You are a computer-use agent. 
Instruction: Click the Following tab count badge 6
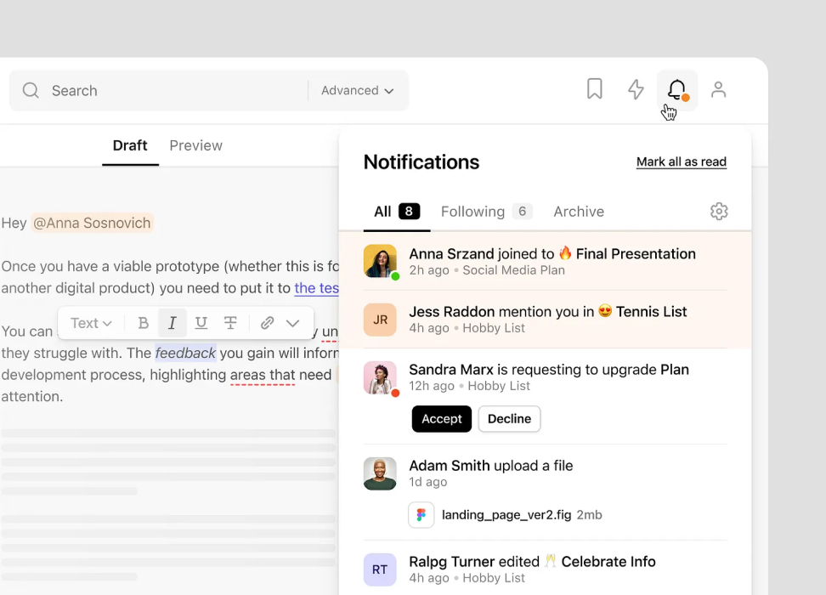pyautogui.click(x=522, y=212)
